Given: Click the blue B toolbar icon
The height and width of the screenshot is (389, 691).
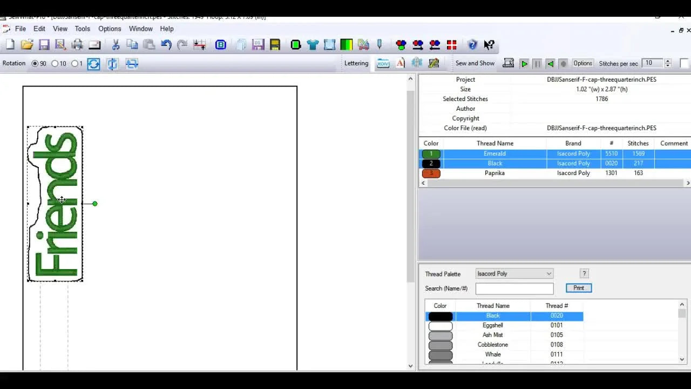Looking at the screenshot, I should coord(221,45).
